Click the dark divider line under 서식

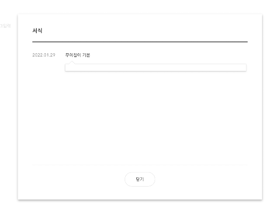click(x=140, y=42)
